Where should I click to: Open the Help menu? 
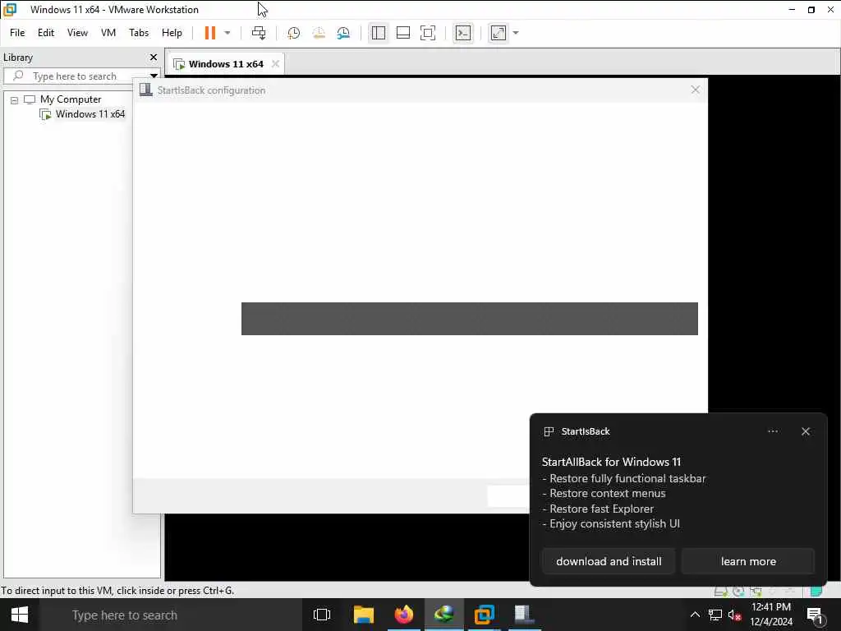172,33
